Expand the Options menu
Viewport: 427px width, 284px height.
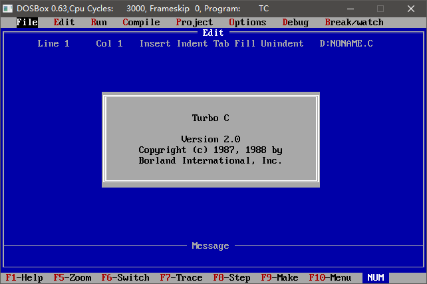(247, 22)
